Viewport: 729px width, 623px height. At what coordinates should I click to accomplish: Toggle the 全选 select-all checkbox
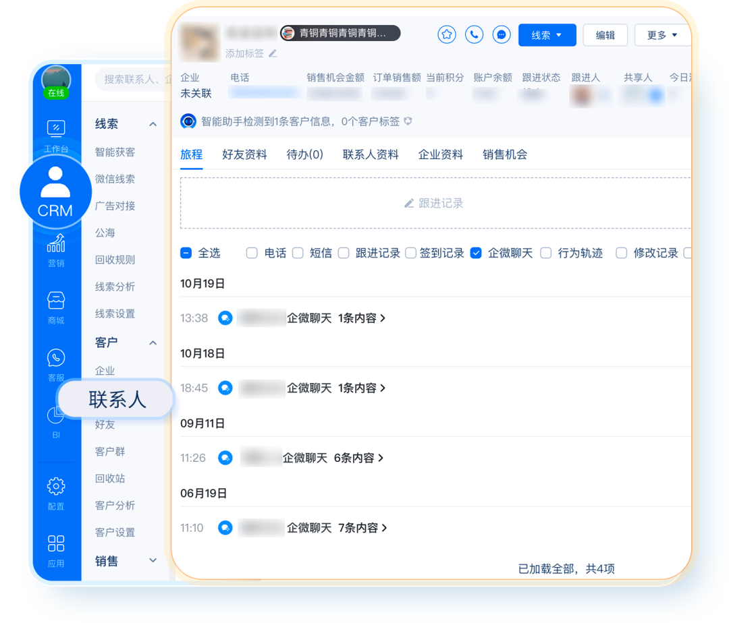186,253
